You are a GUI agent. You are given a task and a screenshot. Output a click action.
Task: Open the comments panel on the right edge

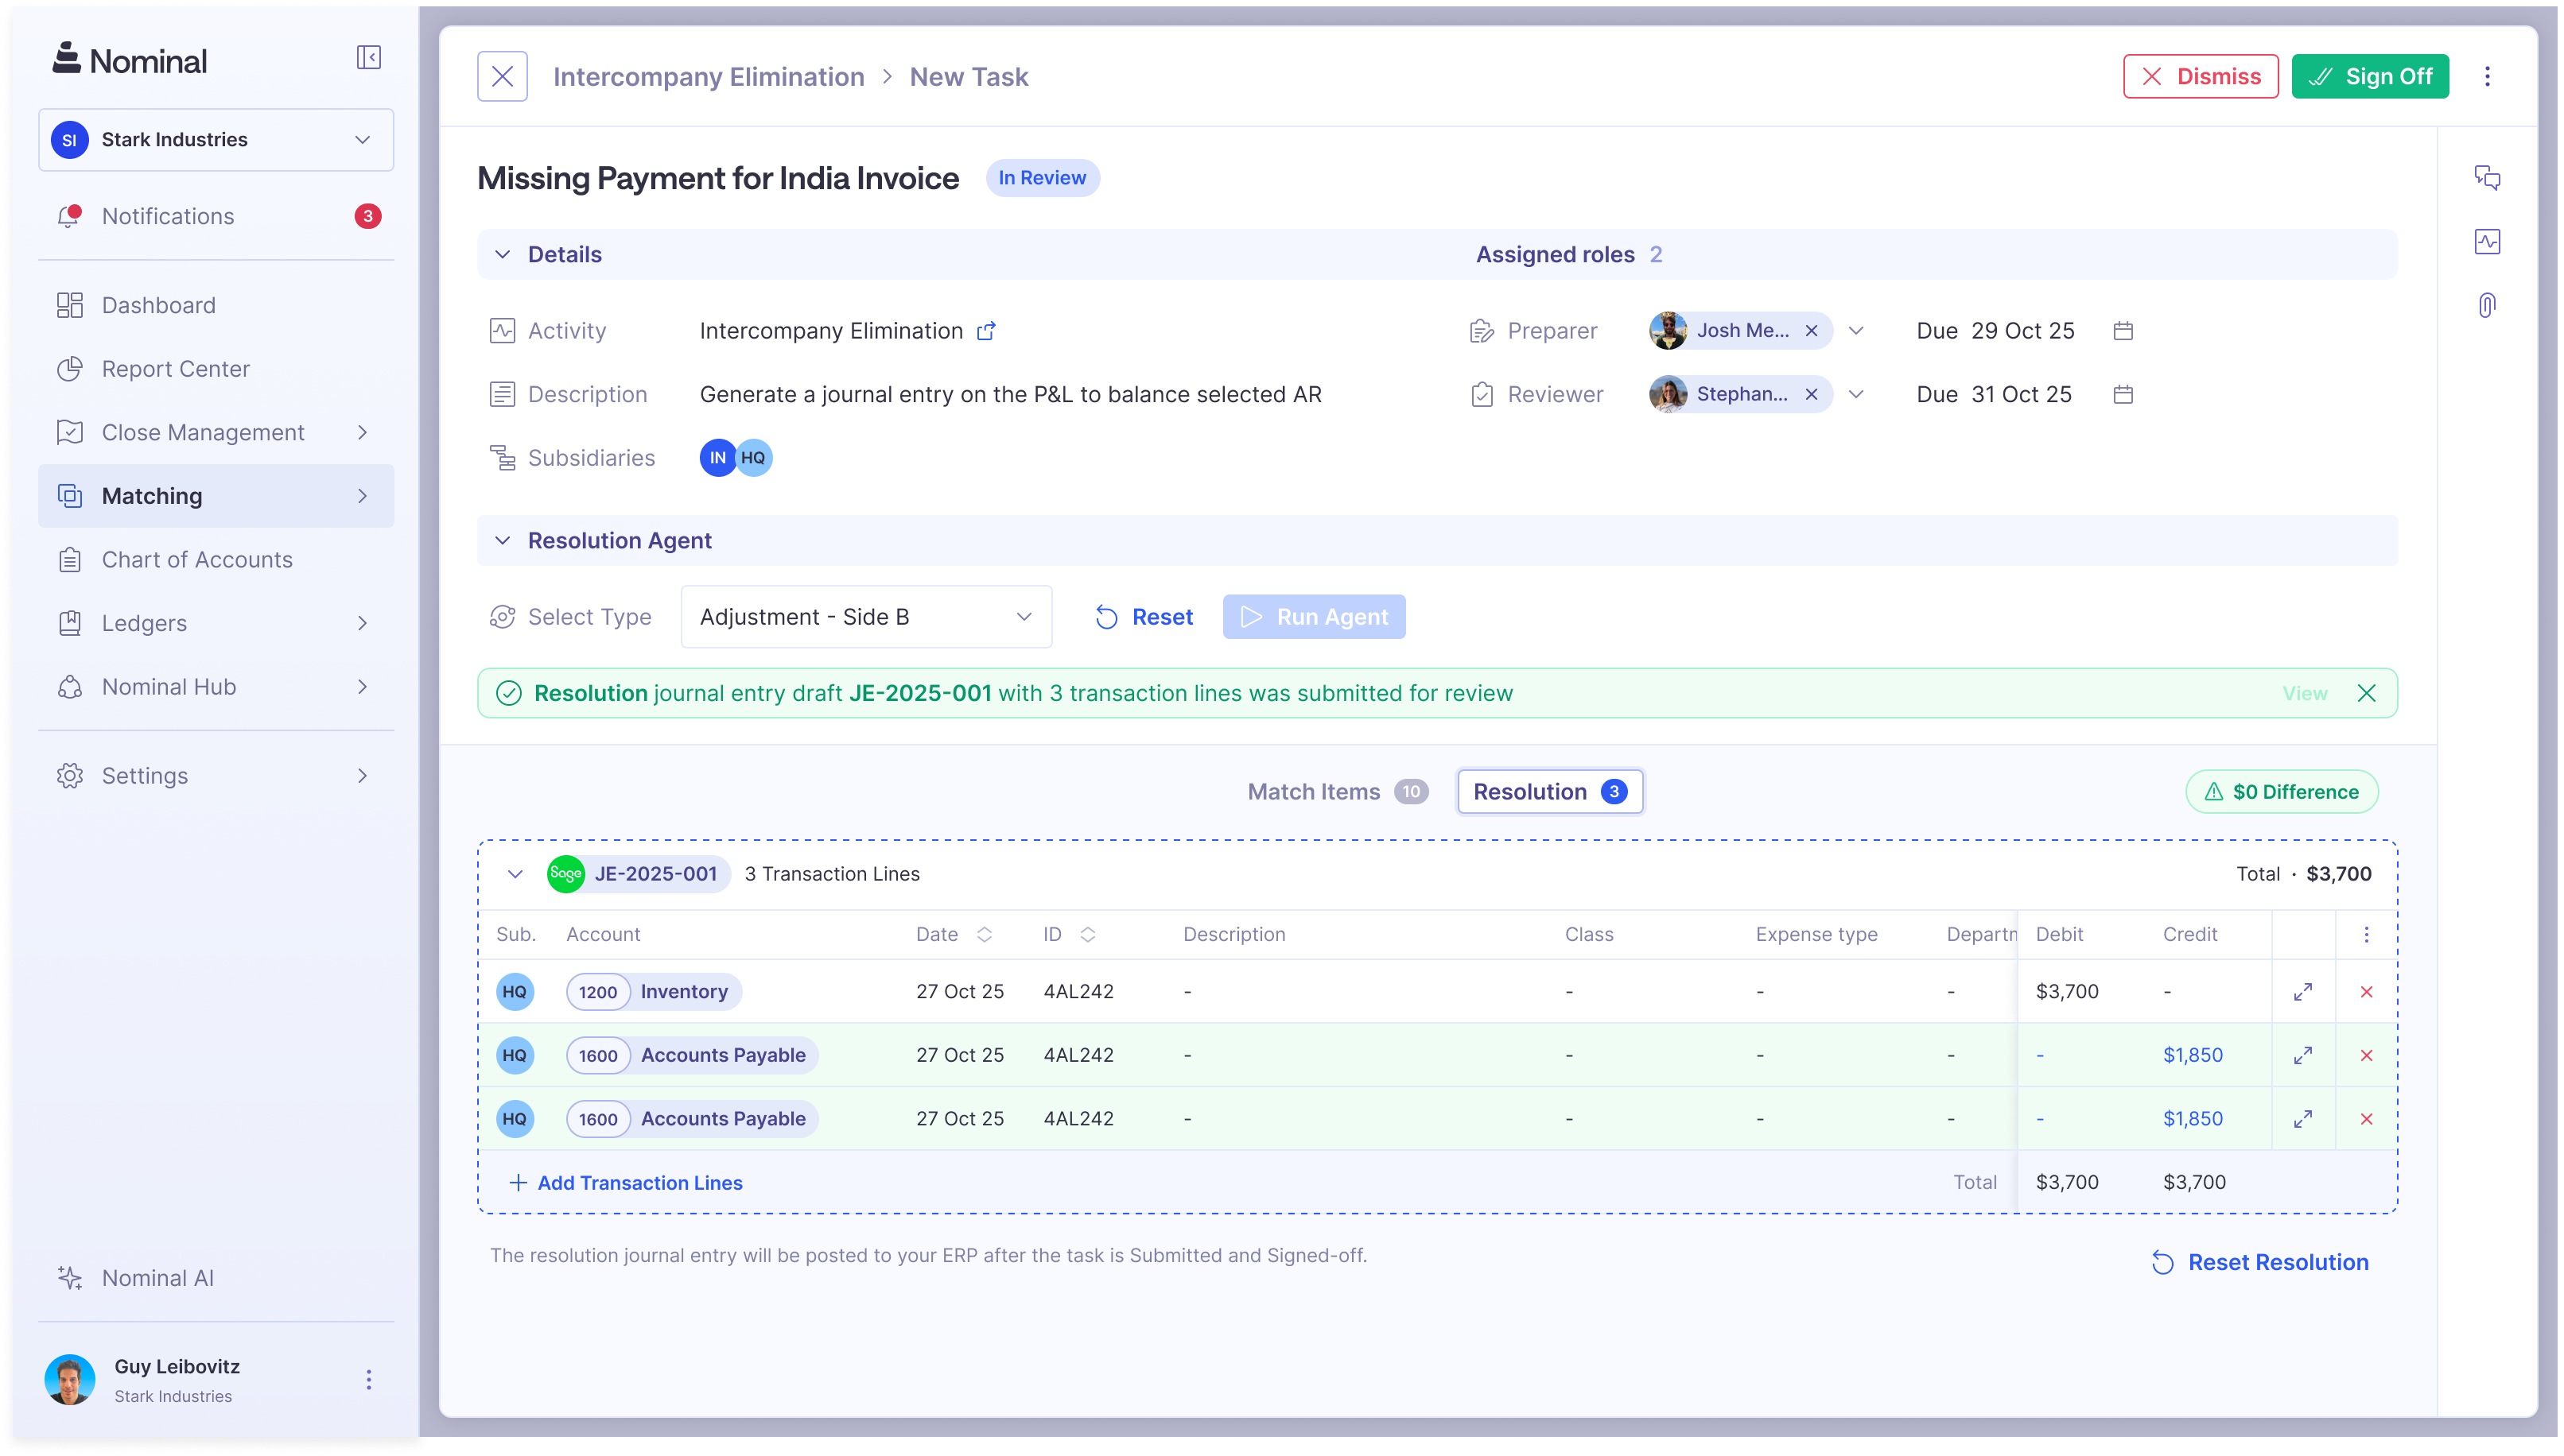tap(2489, 177)
